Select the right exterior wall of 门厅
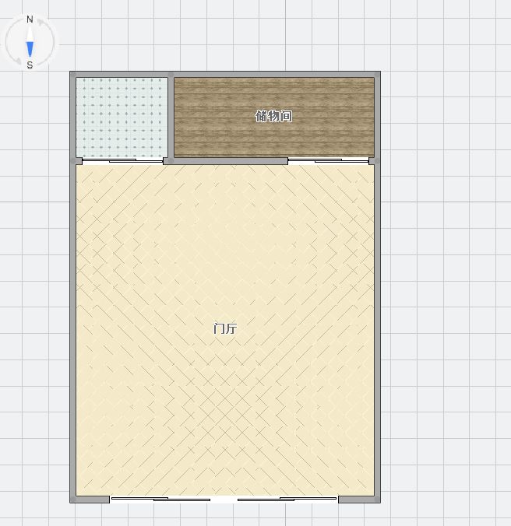 coord(378,327)
